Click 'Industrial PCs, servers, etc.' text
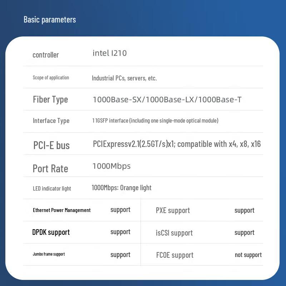Viewport: 286px width, 286px height. [124, 78]
